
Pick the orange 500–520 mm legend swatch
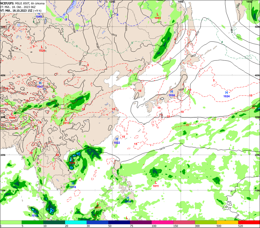227,222
